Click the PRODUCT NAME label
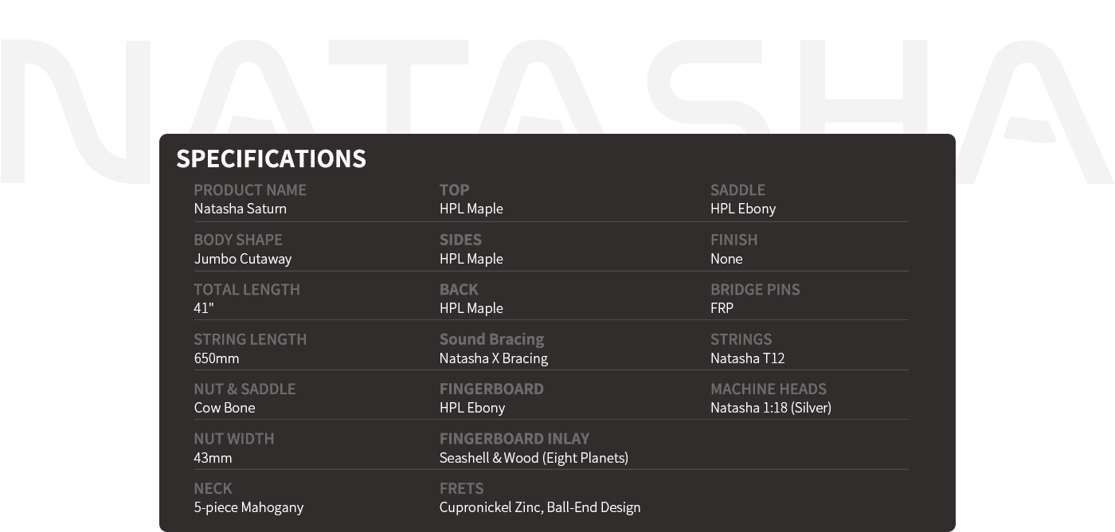 (x=250, y=190)
